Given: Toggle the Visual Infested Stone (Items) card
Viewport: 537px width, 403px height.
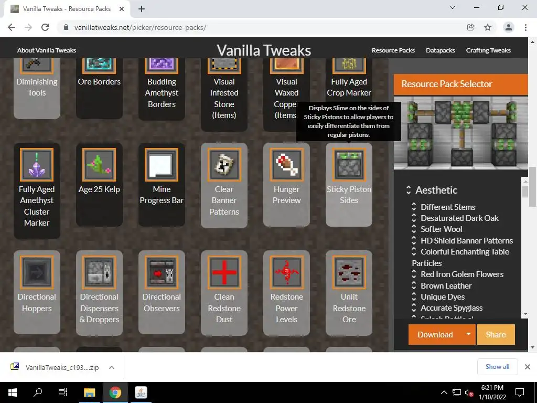Looking at the screenshot, I should pyautogui.click(x=224, y=94).
